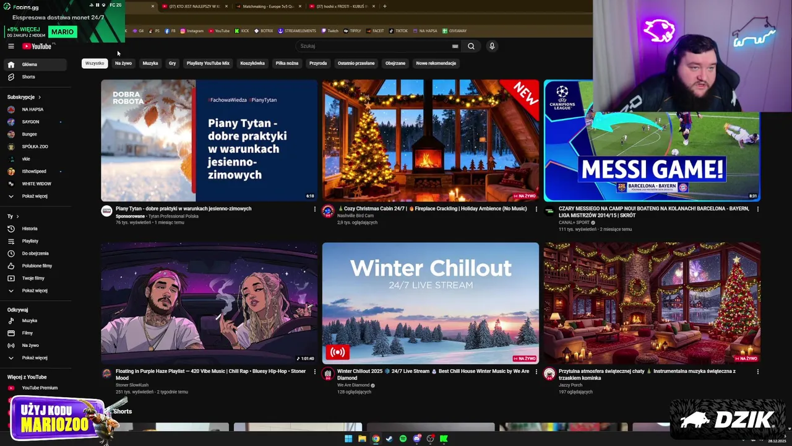Viewport: 792px width, 446px height.
Task: Select Playlisty YouTube Mix chip
Action: pos(208,63)
